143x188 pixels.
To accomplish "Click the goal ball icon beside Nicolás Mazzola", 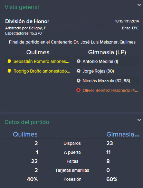I will 78,81.
